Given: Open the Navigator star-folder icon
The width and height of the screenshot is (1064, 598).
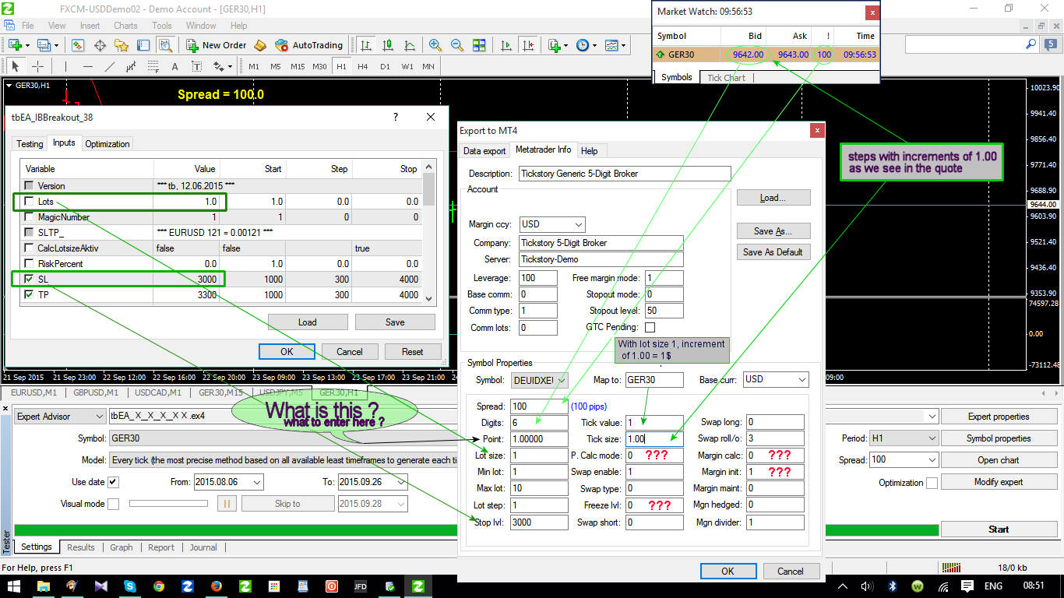Looking at the screenshot, I should coord(122,45).
